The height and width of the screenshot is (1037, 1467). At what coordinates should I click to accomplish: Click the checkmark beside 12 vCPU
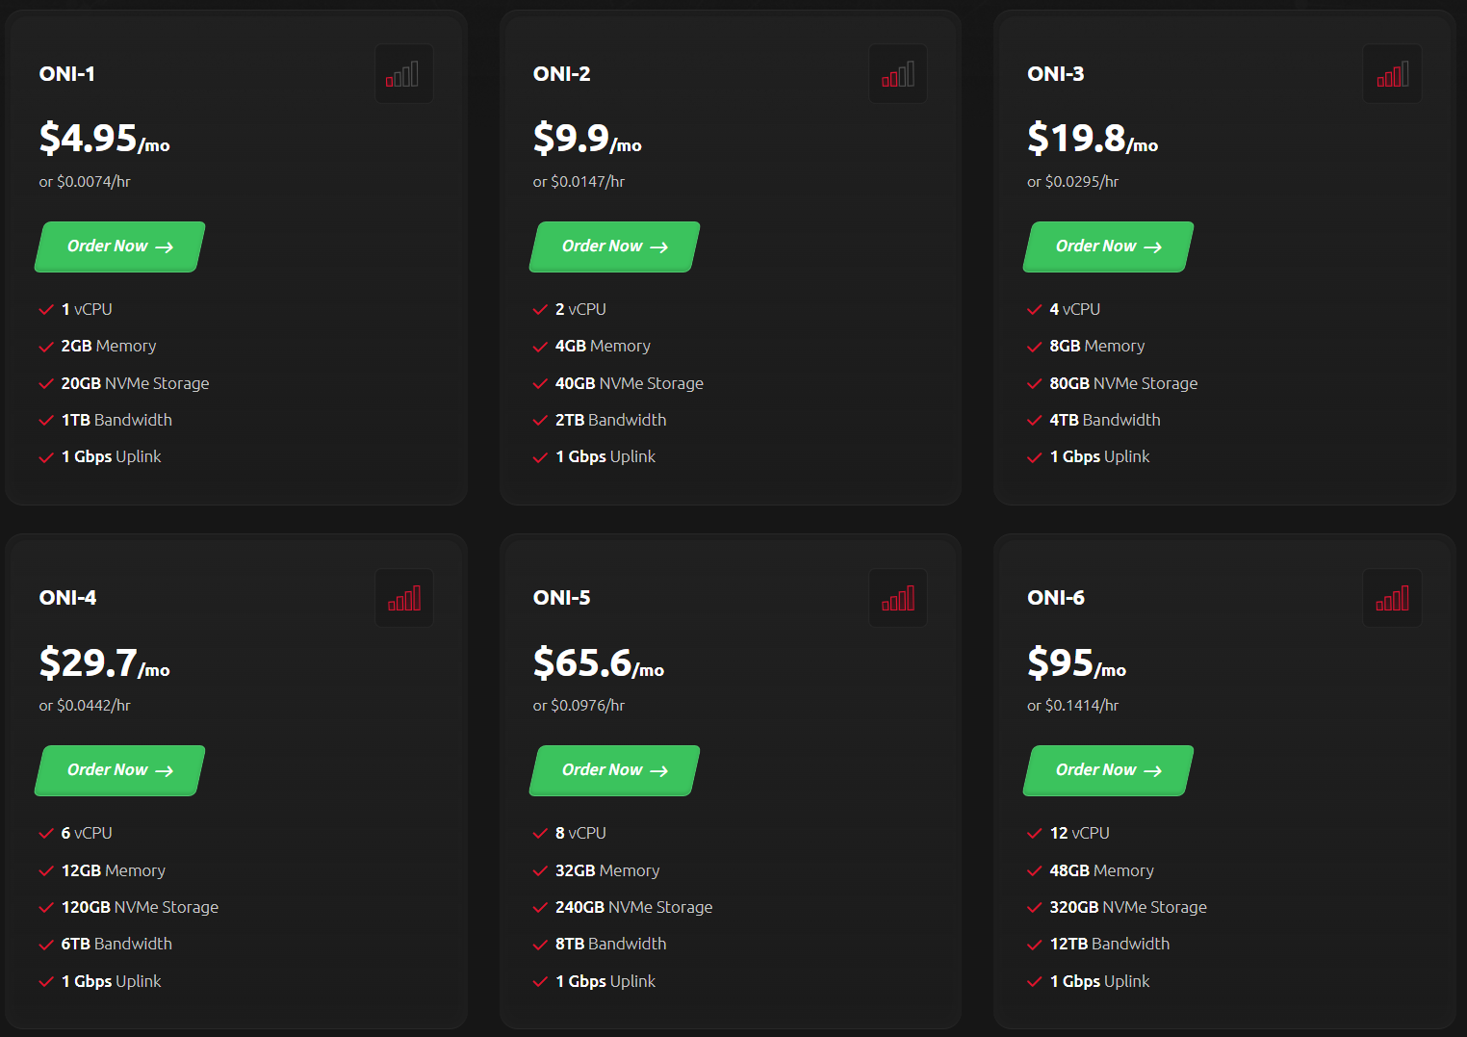pyautogui.click(x=1034, y=834)
